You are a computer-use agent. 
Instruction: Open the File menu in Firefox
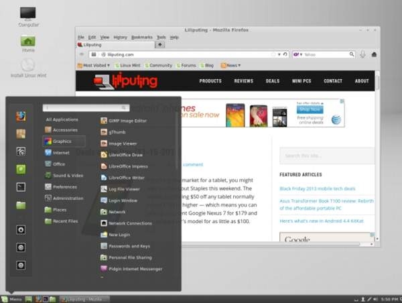click(x=81, y=37)
